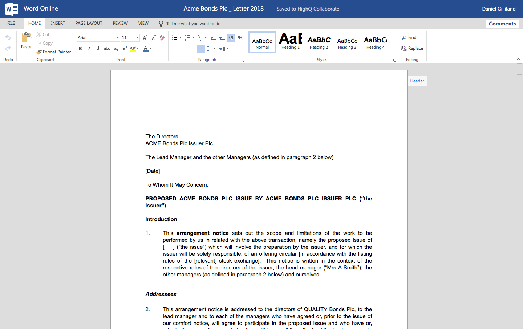
Task: Click the vertical scrollbar thumb
Action: (x=519, y=69)
